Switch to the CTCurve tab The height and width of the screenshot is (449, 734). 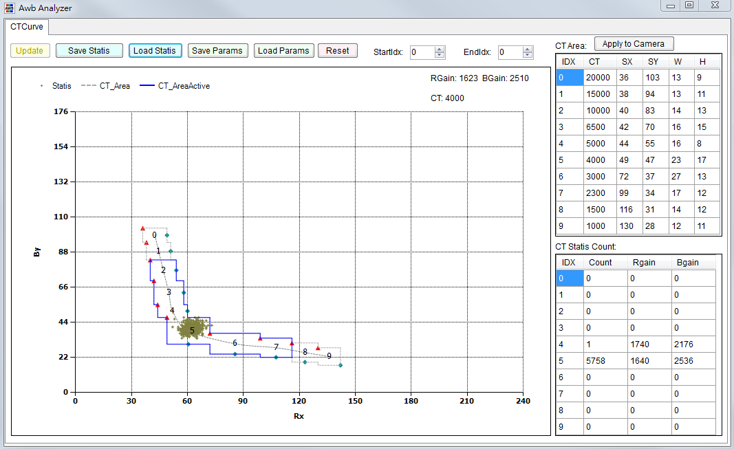pyautogui.click(x=27, y=27)
